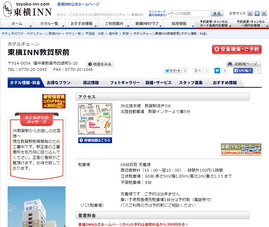Click the 客室料金 section header
Screen dimensions: 269x227
(163, 215)
